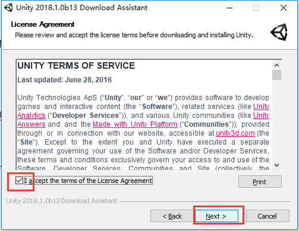Image resolution: width=299 pixels, height=231 pixels.
Task: Open the Made with Unity Platform link
Action: point(135,124)
